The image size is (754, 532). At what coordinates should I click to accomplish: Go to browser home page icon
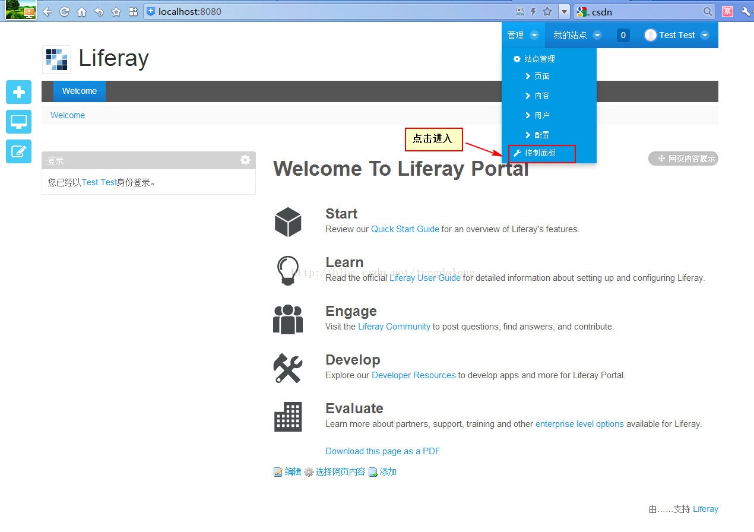tap(81, 11)
